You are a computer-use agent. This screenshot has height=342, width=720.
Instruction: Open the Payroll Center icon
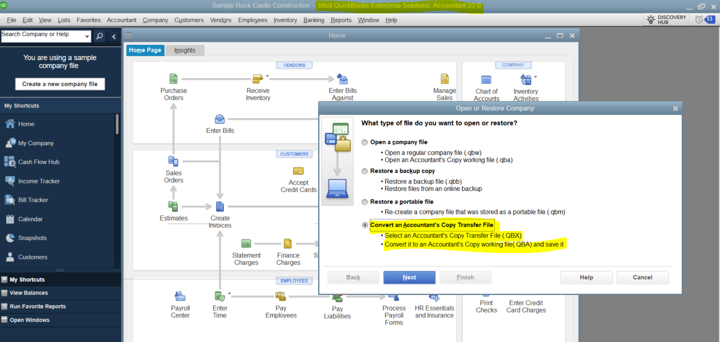(x=180, y=296)
